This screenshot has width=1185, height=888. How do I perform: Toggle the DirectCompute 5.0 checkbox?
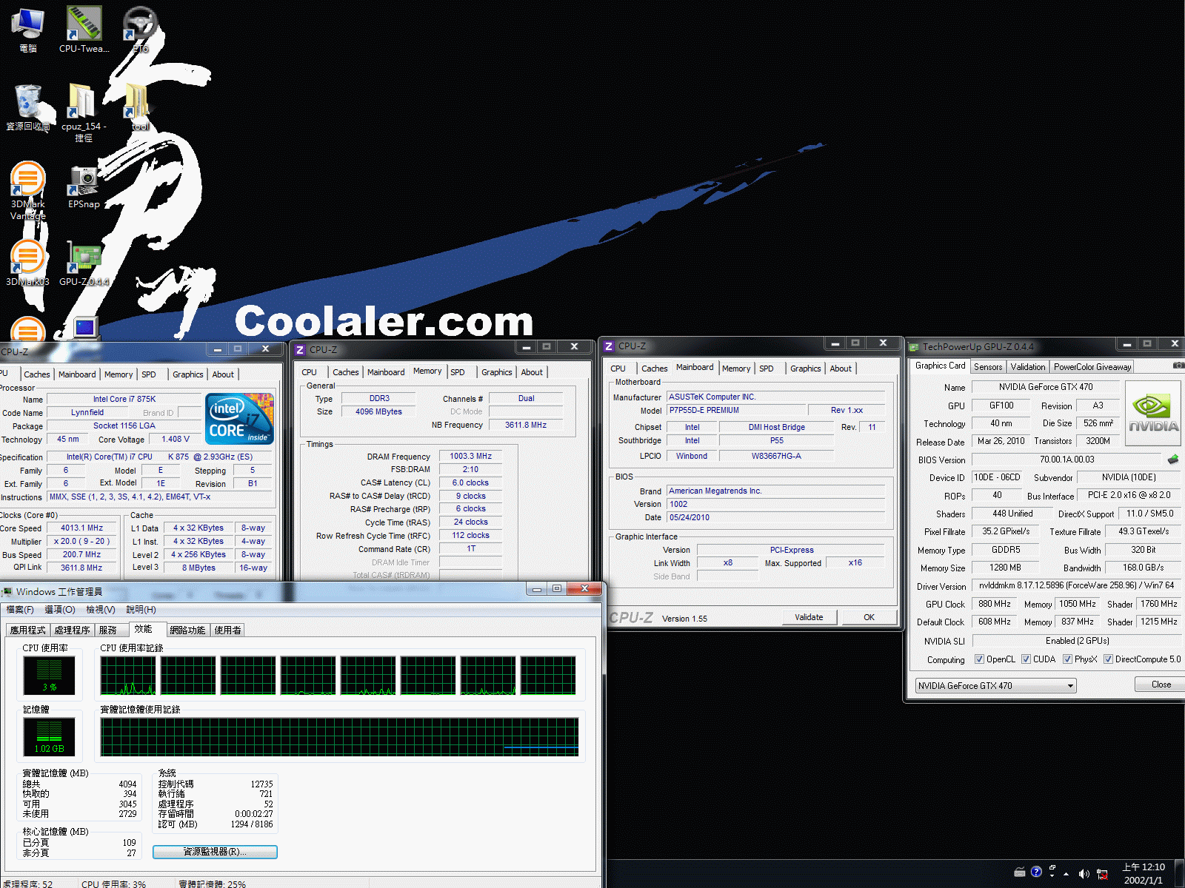click(x=1108, y=659)
